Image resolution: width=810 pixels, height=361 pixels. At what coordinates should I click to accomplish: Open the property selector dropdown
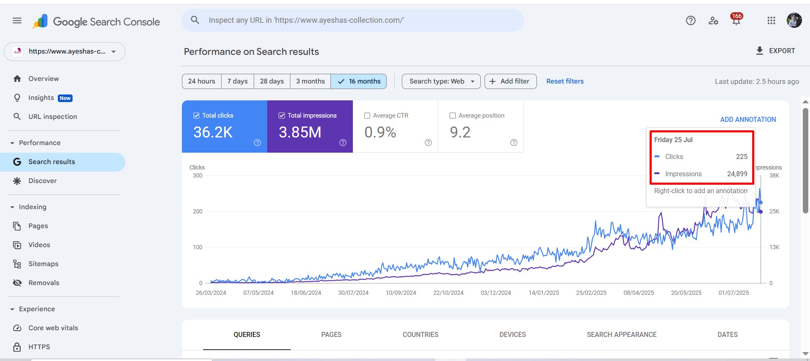[x=65, y=51]
